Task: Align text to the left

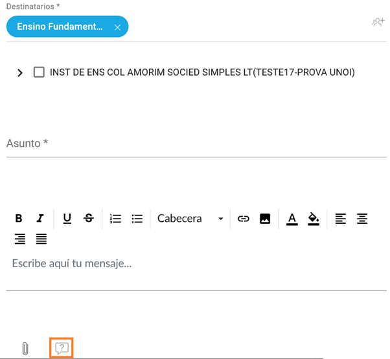Action: (340, 219)
